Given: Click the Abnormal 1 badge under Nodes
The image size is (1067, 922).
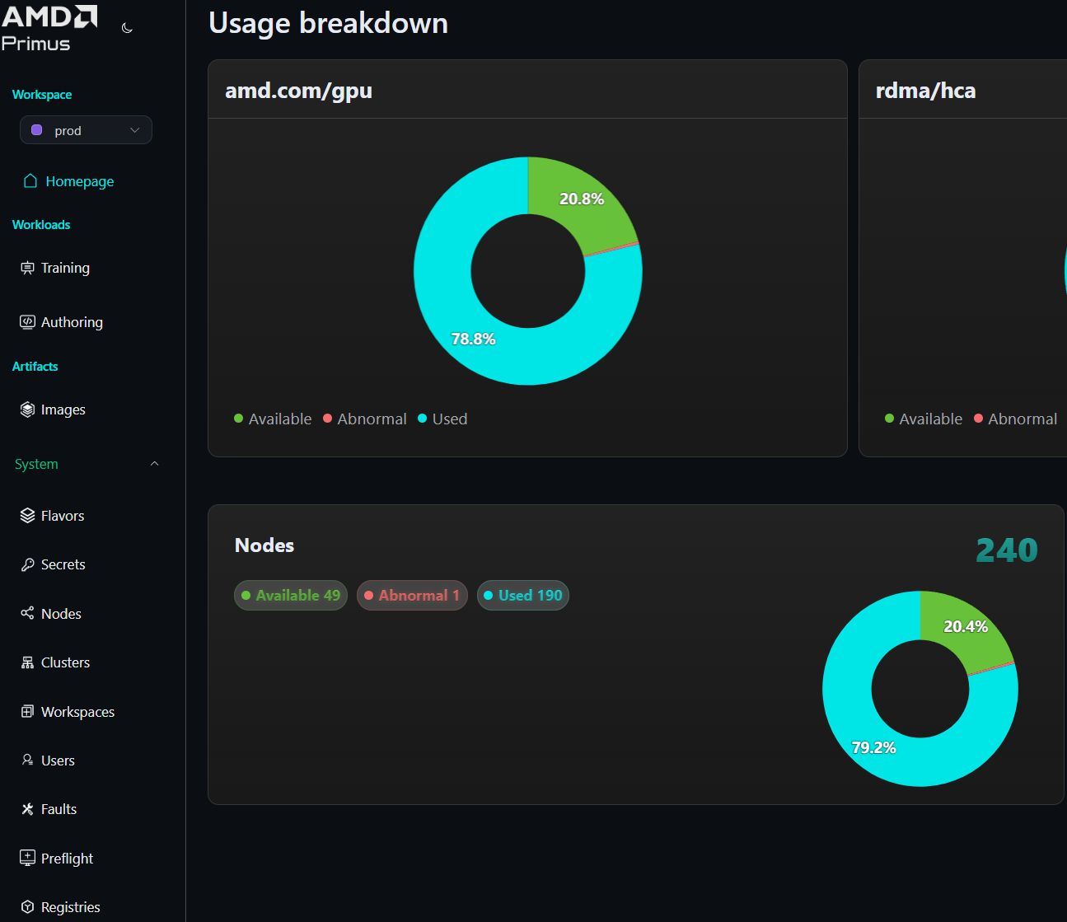Looking at the screenshot, I should click(x=412, y=595).
